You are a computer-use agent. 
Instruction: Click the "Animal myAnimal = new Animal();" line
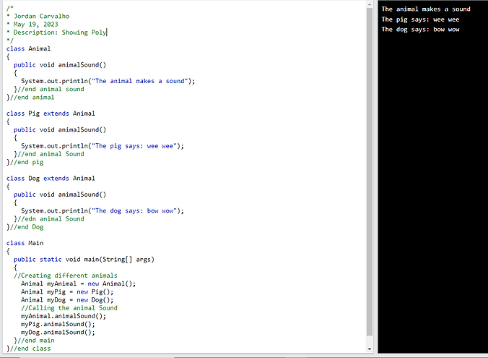click(x=79, y=284)
